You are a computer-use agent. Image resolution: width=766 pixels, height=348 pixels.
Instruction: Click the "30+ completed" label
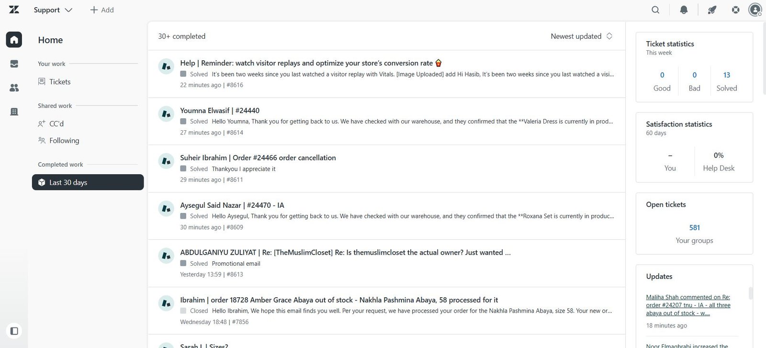(x=182, y=36)
